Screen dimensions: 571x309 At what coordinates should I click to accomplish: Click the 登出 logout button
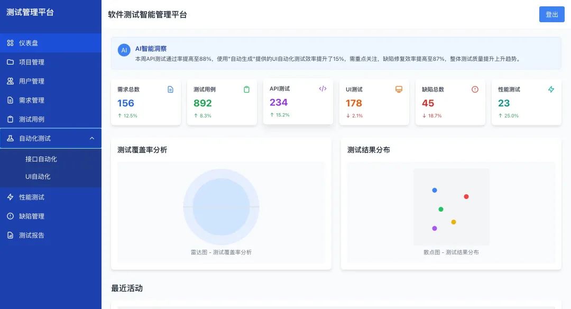pos(551,15)
